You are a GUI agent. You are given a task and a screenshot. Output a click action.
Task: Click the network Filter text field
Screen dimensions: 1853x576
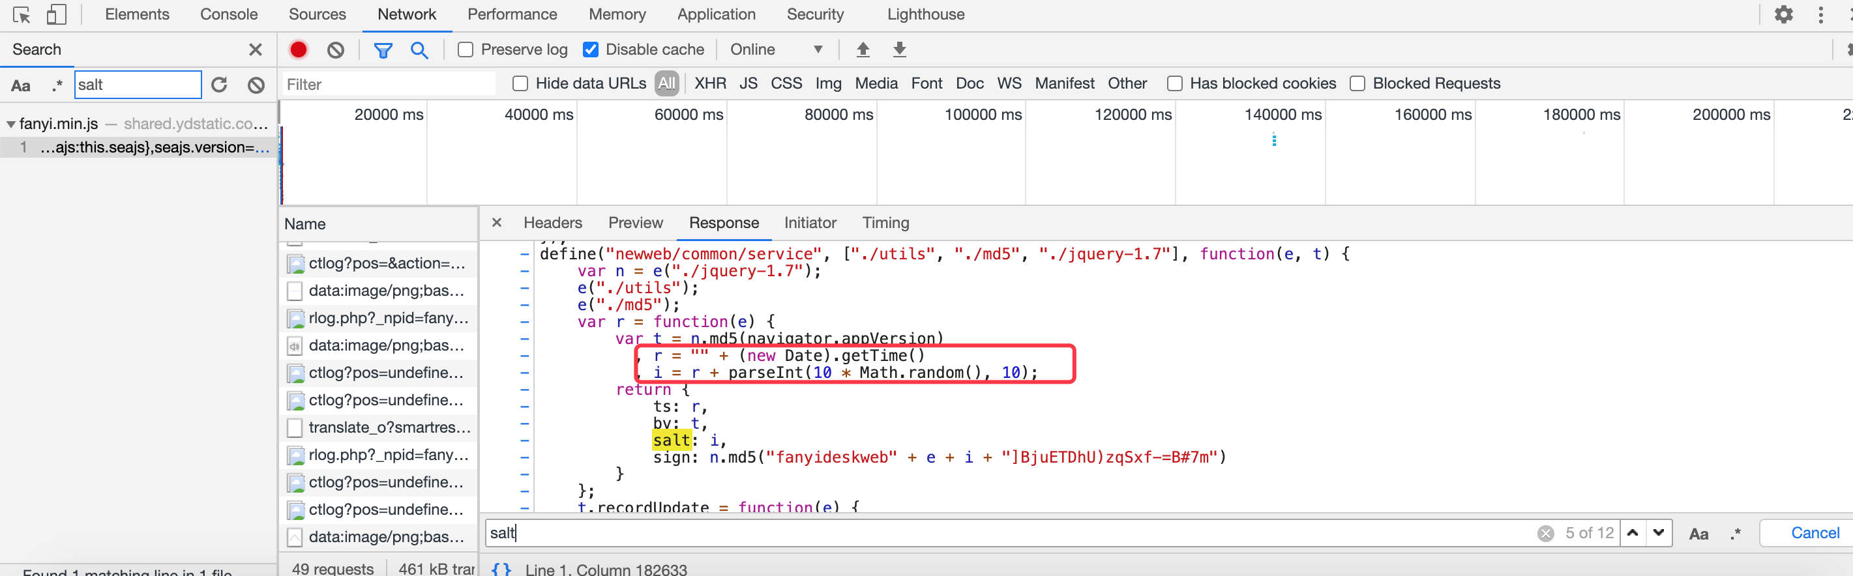click(x=389, y=85)
